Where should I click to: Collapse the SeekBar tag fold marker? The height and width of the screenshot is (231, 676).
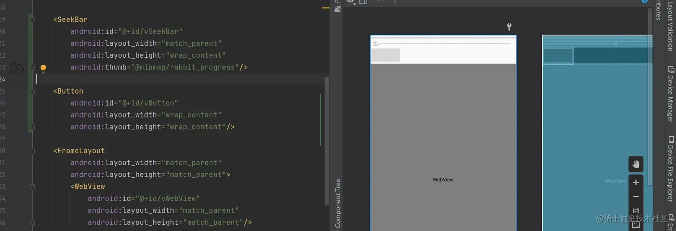[32, 20]
